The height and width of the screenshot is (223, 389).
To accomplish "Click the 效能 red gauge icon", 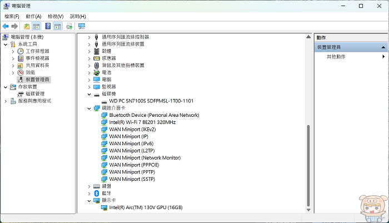I will (21, 72).
